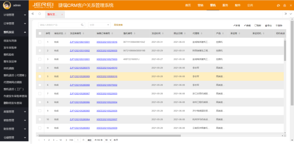Click the home icon beside the tab

pyautogui.click(x=40, y=14)
